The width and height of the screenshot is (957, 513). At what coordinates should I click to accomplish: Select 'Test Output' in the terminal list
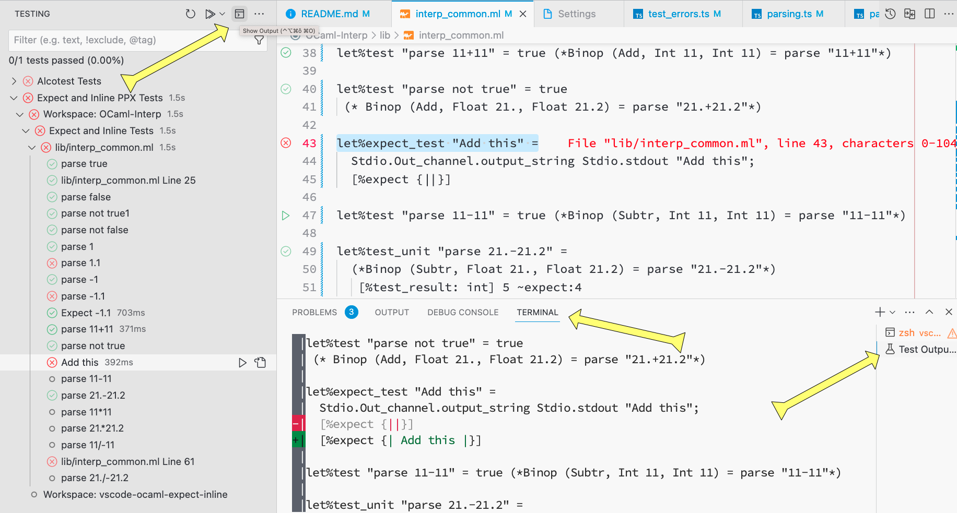tap(919, 349)
